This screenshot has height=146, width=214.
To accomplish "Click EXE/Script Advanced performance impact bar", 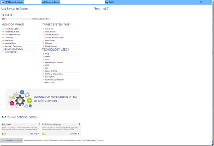I will (44, 134).
